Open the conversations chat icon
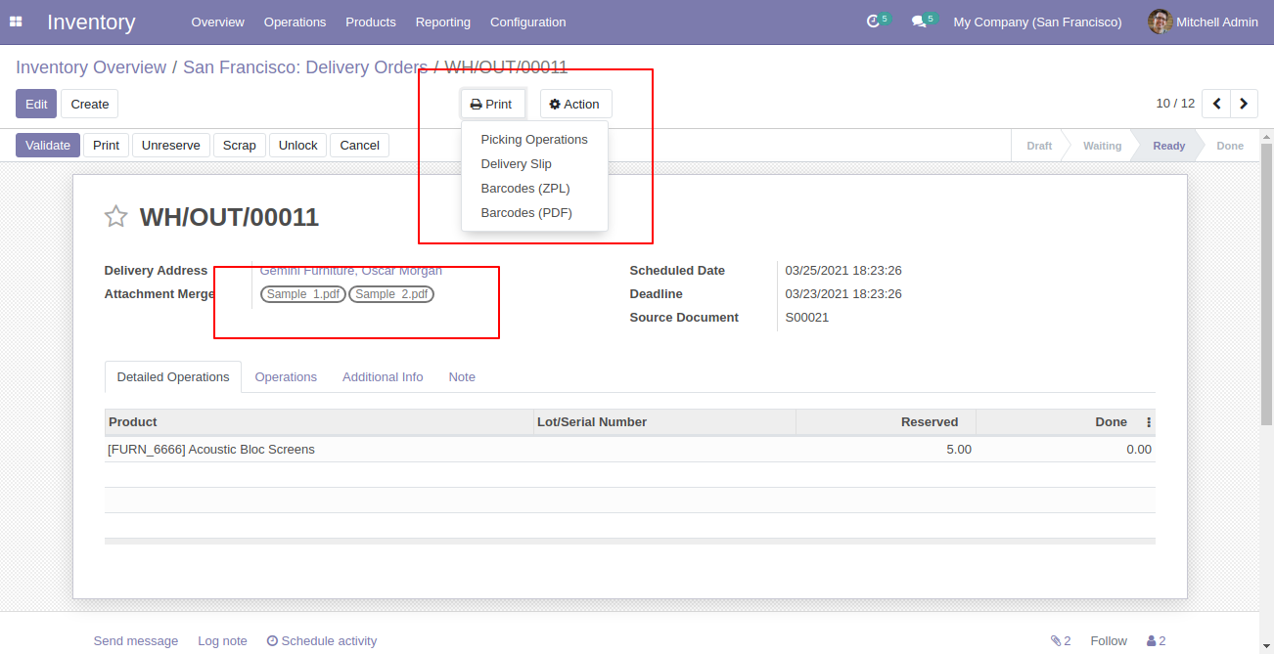The width and height of the screenshot is (1274, 654). click(918, 22)
